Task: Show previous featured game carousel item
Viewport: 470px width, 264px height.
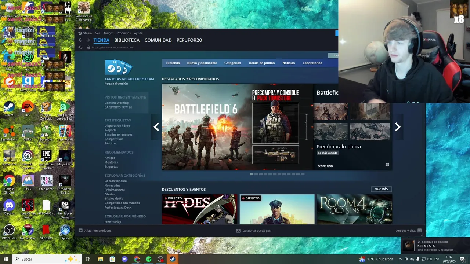Action: (x=156, y=127)
